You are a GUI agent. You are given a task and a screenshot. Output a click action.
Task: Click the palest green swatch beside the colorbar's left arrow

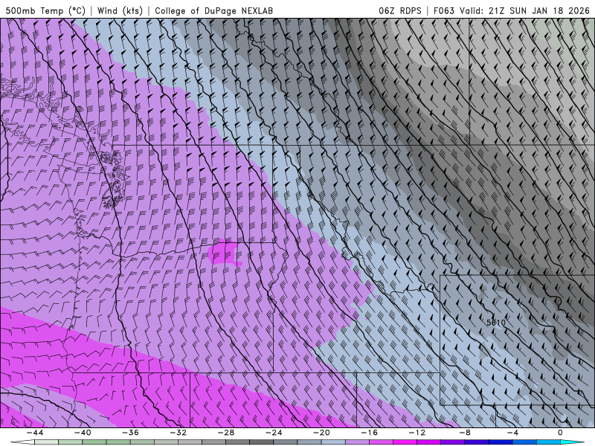tap(46, 442)
